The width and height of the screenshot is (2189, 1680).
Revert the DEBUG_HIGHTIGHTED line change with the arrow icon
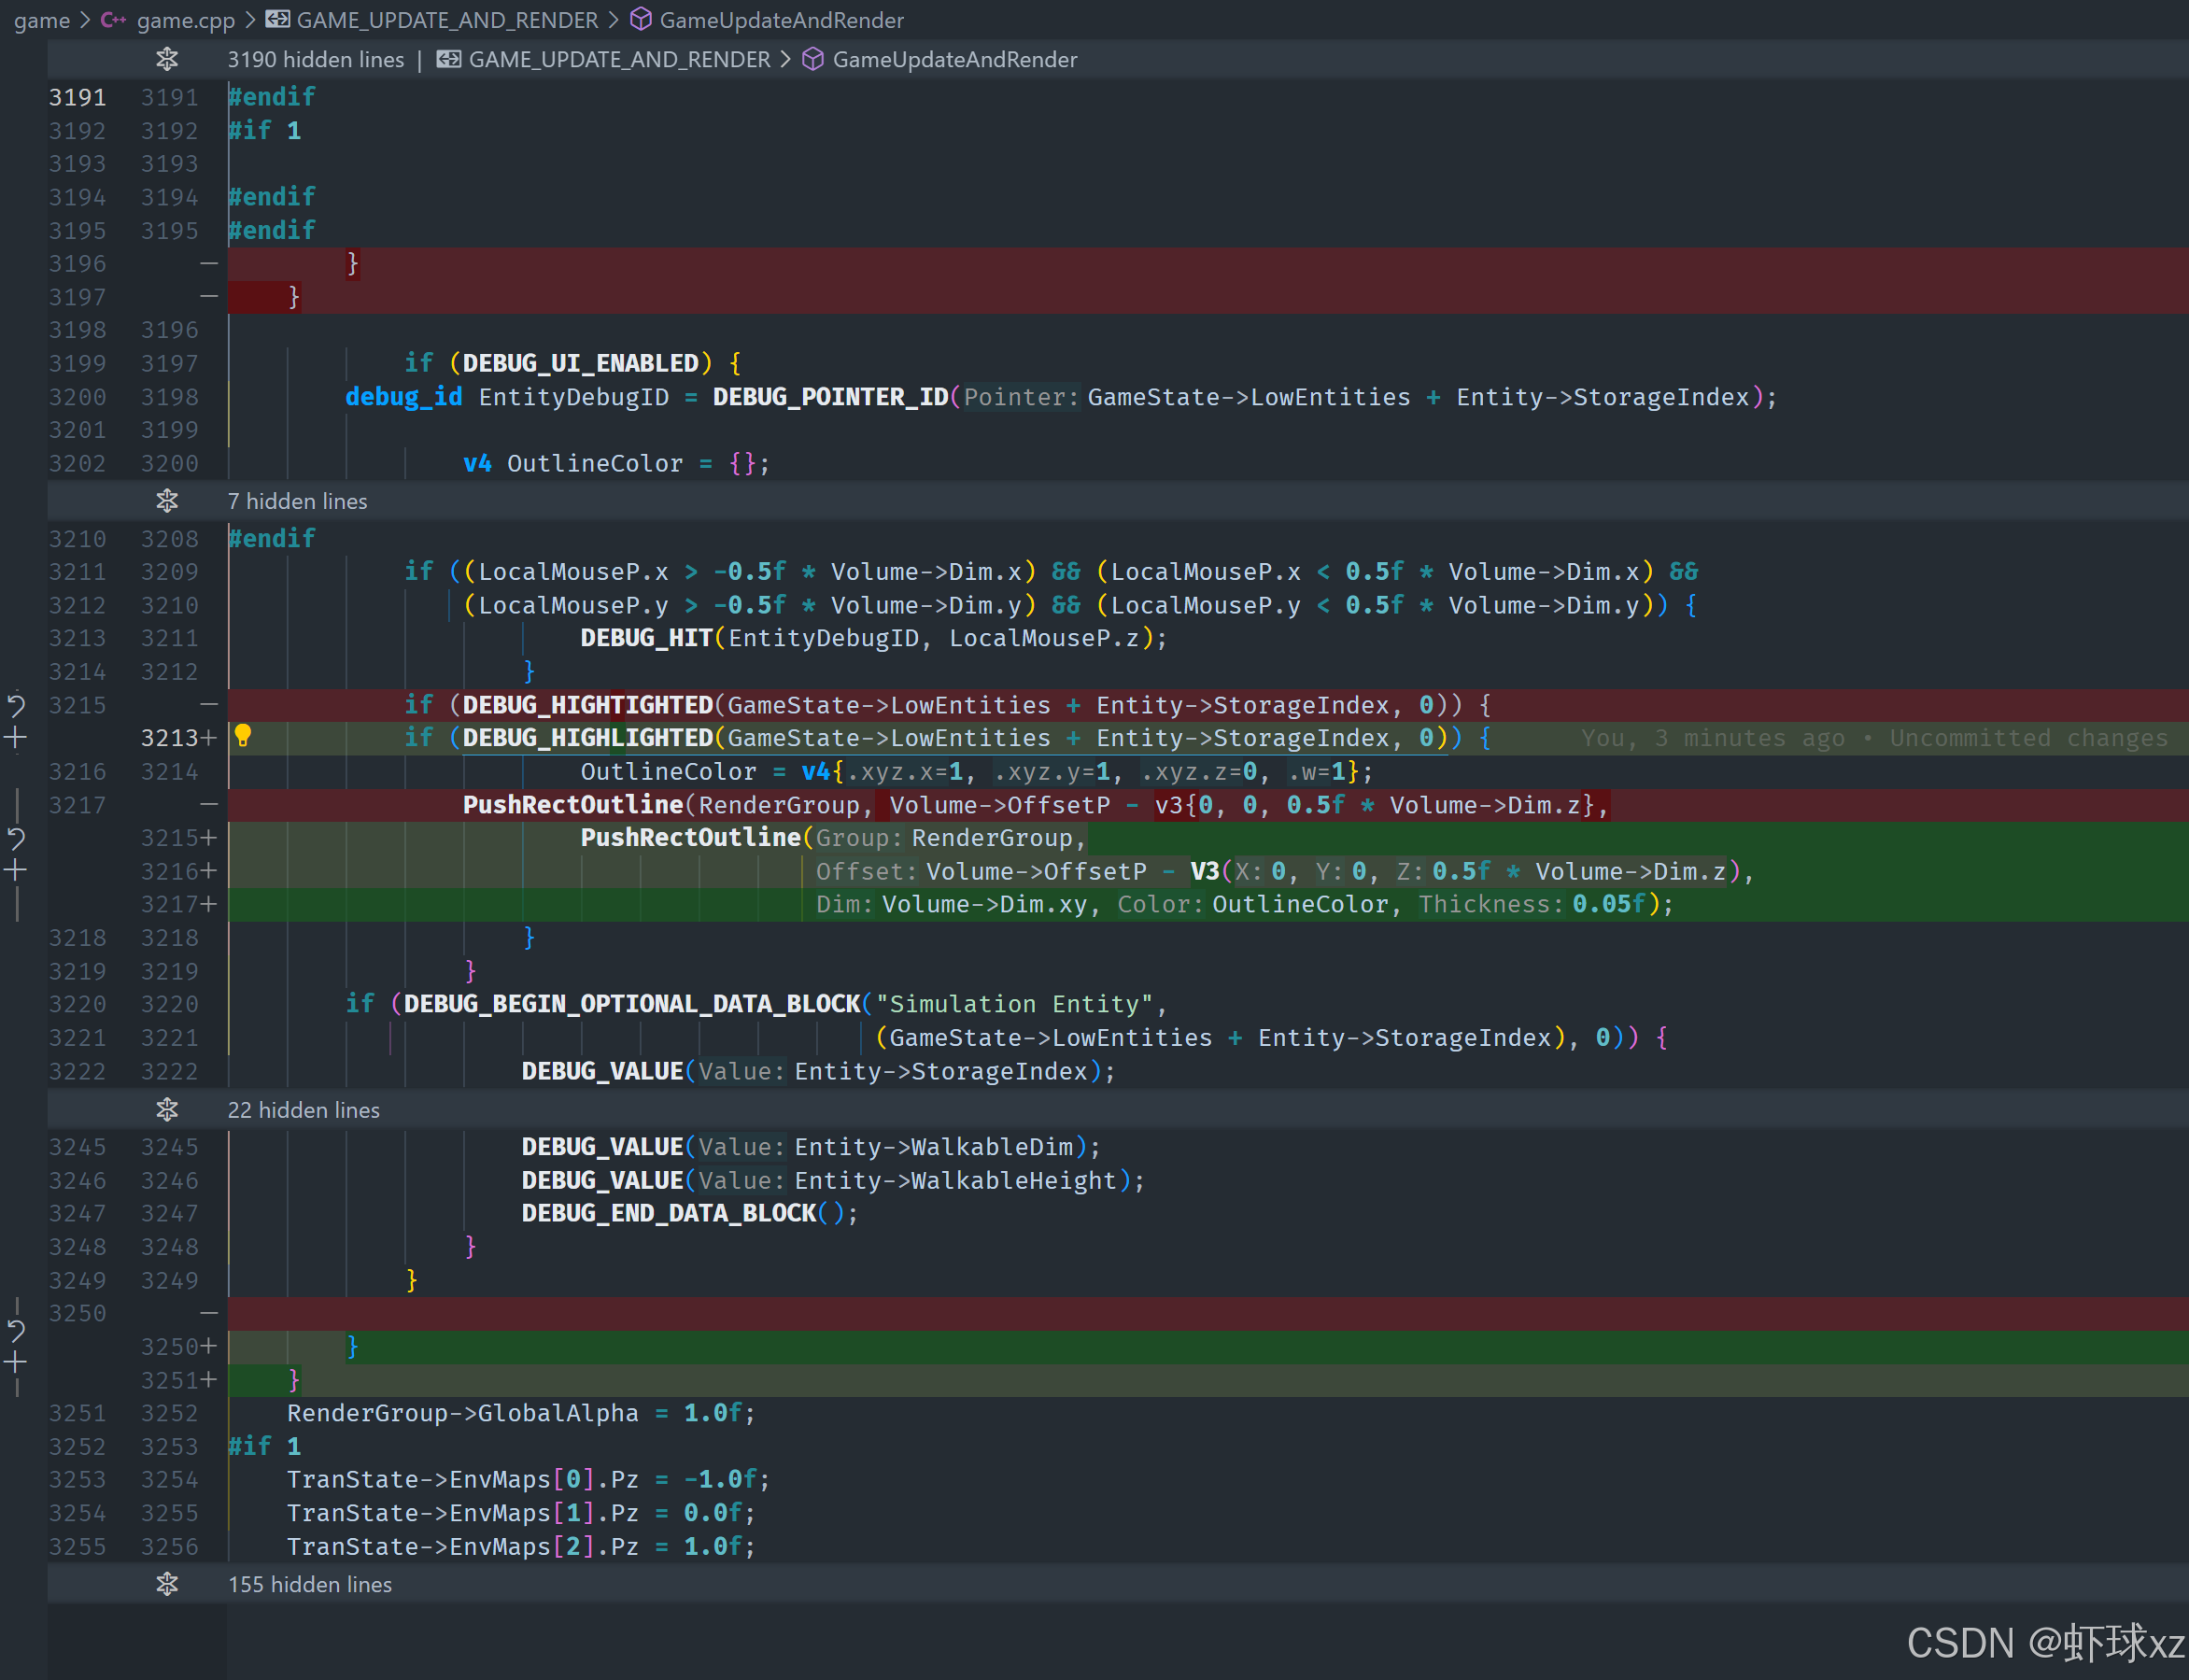[16, 705]
